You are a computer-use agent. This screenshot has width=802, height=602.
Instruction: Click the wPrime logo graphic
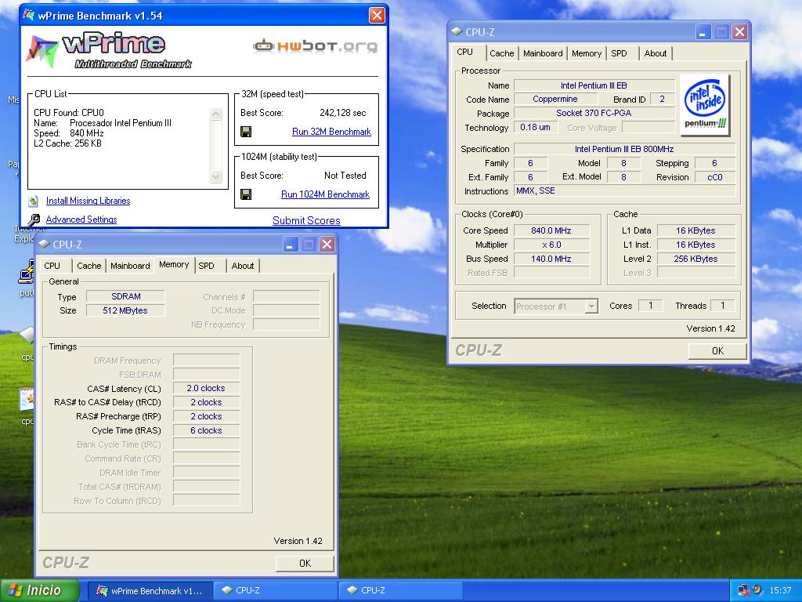coord(110,51)
